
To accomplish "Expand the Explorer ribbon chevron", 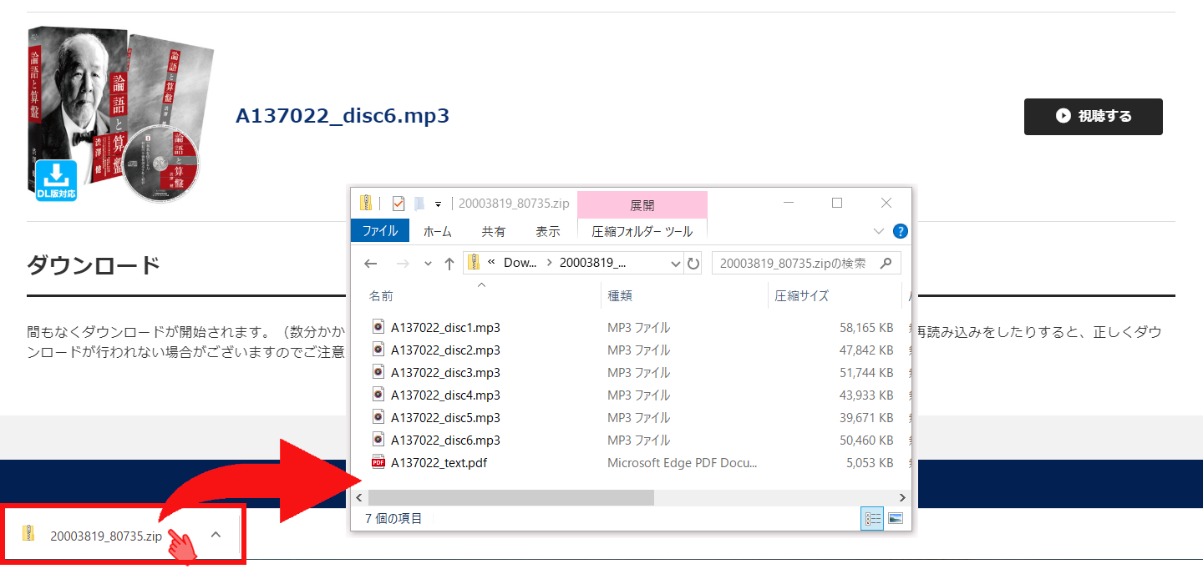I will [878, 231].
